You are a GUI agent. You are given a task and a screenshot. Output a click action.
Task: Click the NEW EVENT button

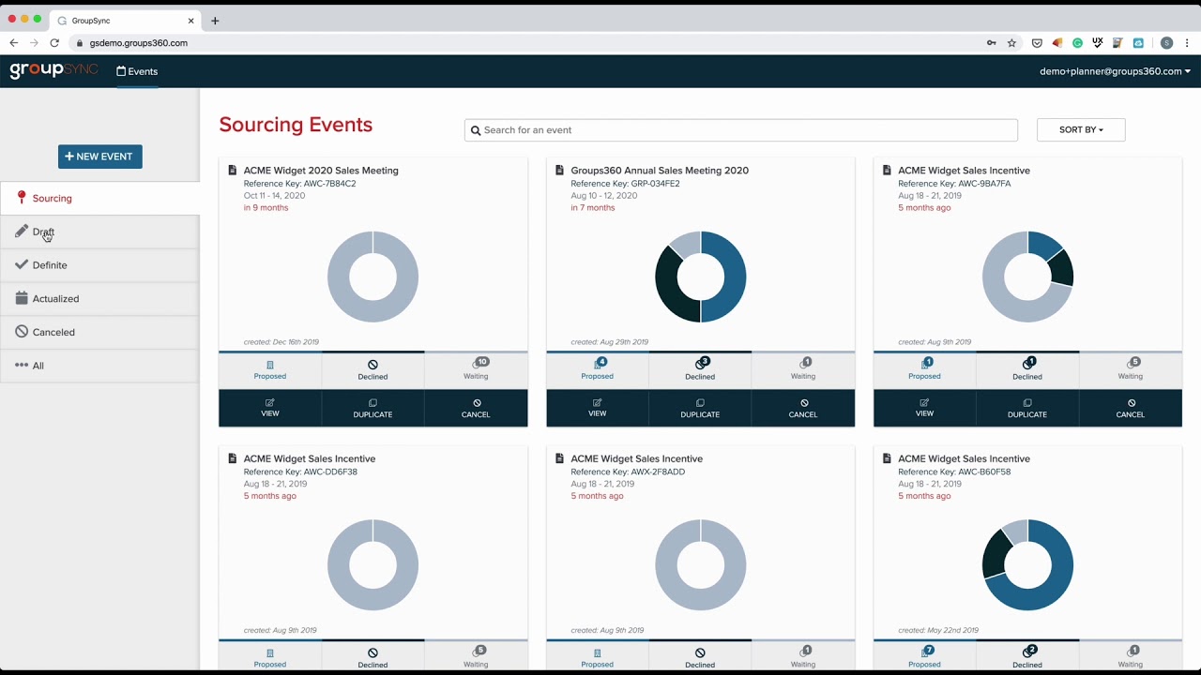point(100,157)
